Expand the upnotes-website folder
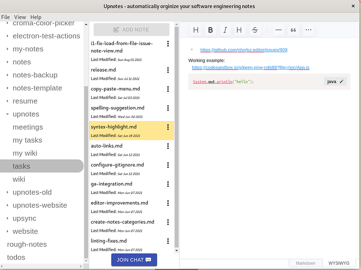 point(7,205)
